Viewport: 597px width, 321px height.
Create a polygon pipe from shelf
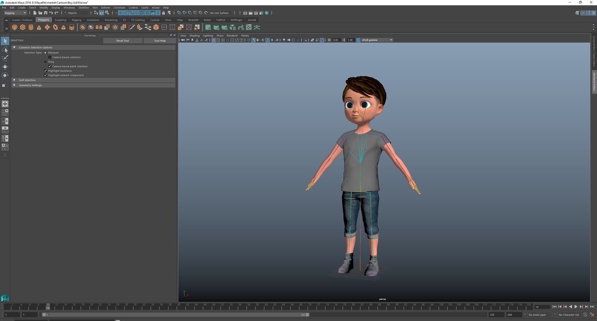[72, 27]
